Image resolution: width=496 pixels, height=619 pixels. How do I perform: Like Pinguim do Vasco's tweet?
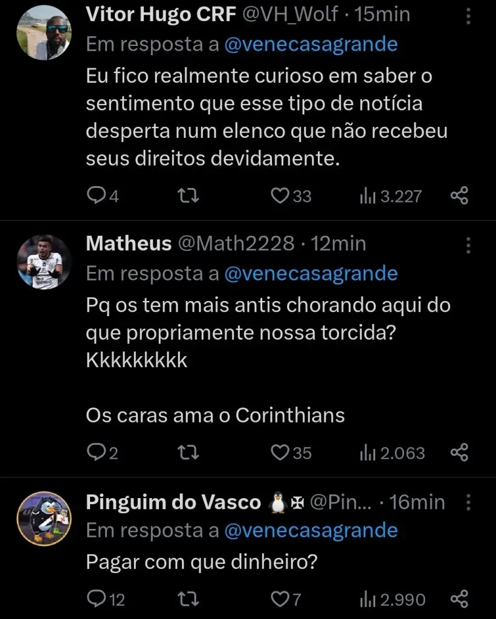(279, 599)
